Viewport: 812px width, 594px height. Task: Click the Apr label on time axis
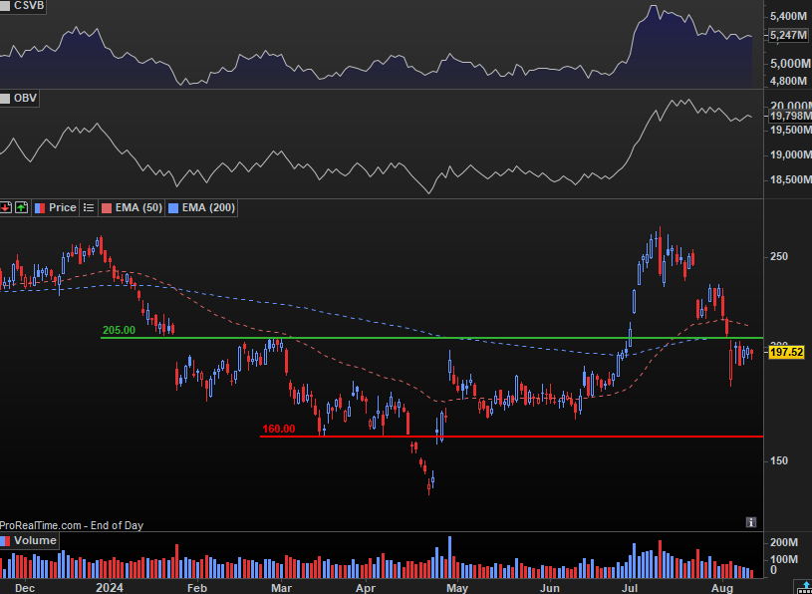pyautogui.click(x=366, y=588)
